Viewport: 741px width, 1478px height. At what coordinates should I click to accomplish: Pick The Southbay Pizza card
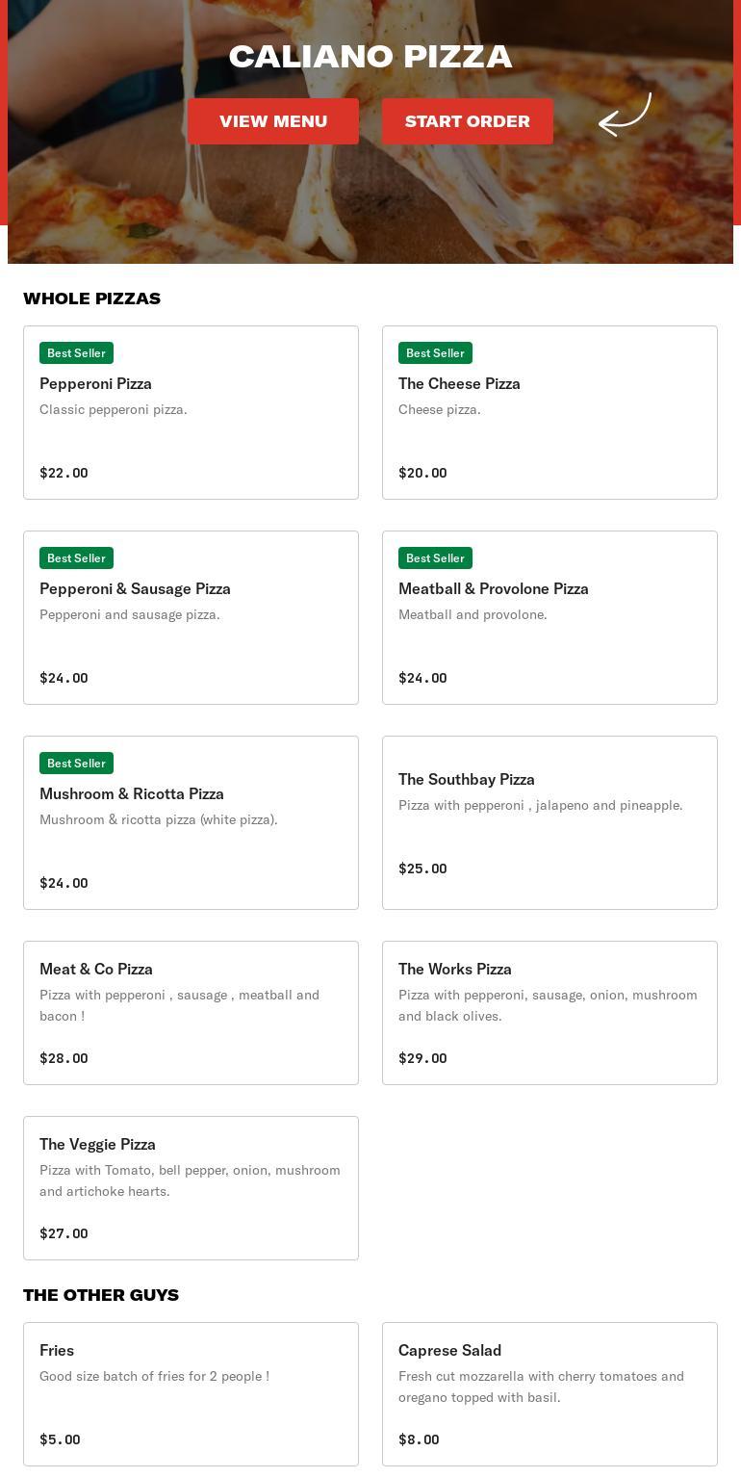pos(549,822)
